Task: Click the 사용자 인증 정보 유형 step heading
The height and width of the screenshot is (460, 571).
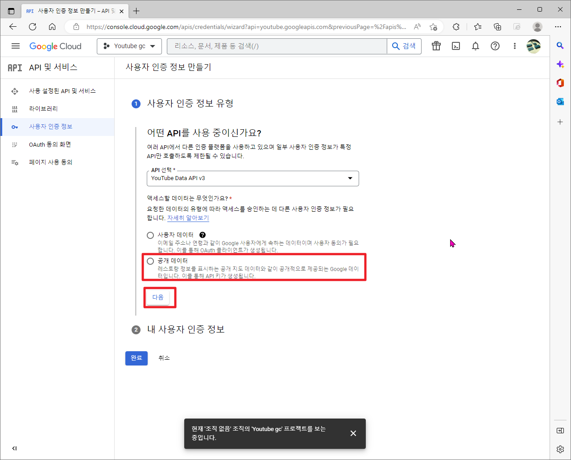Action: [x=190, y=103]
